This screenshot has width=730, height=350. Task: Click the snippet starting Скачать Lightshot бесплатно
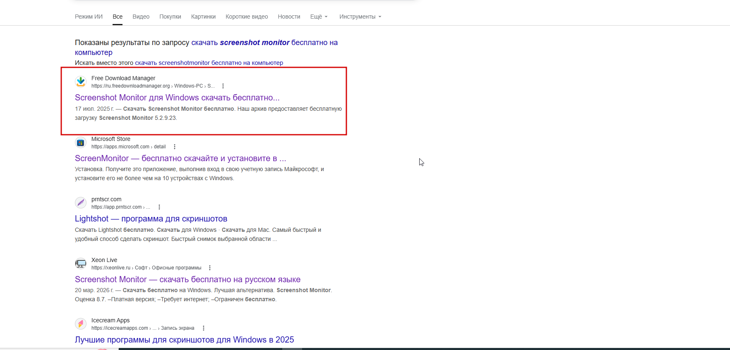pos(198,234)
